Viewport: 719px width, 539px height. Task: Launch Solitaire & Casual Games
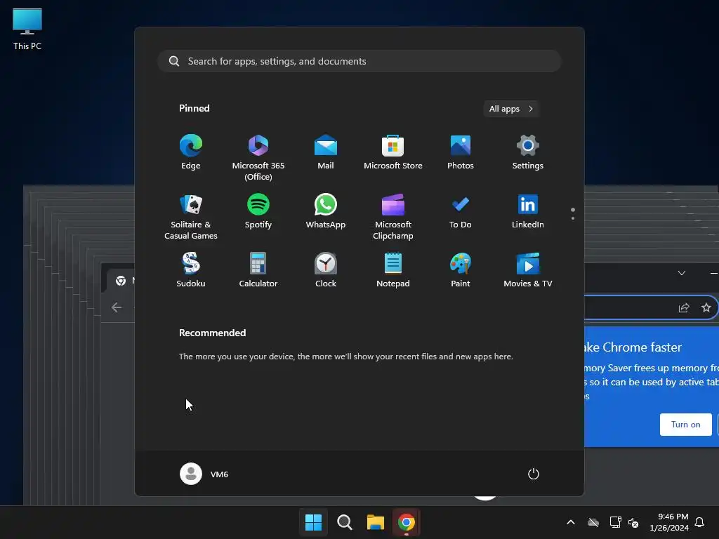tap(191, 217)
